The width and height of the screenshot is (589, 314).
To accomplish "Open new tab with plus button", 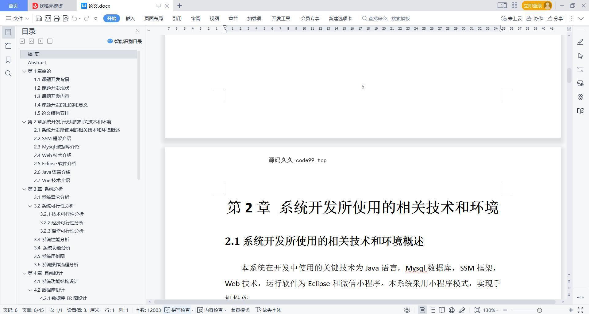I will click(180, 6).
